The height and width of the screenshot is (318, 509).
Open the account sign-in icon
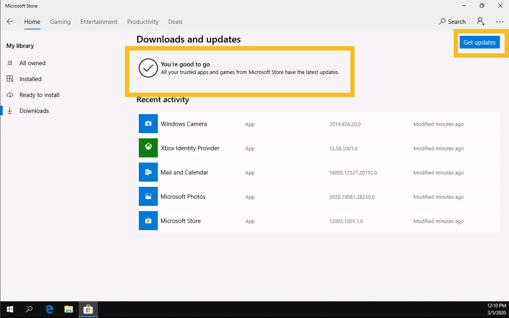481,21
